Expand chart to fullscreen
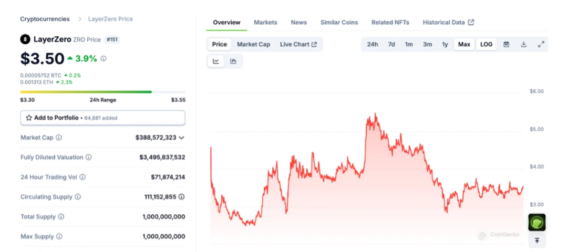This screenshot has width=578, height=252. click(x=541, y=45)
